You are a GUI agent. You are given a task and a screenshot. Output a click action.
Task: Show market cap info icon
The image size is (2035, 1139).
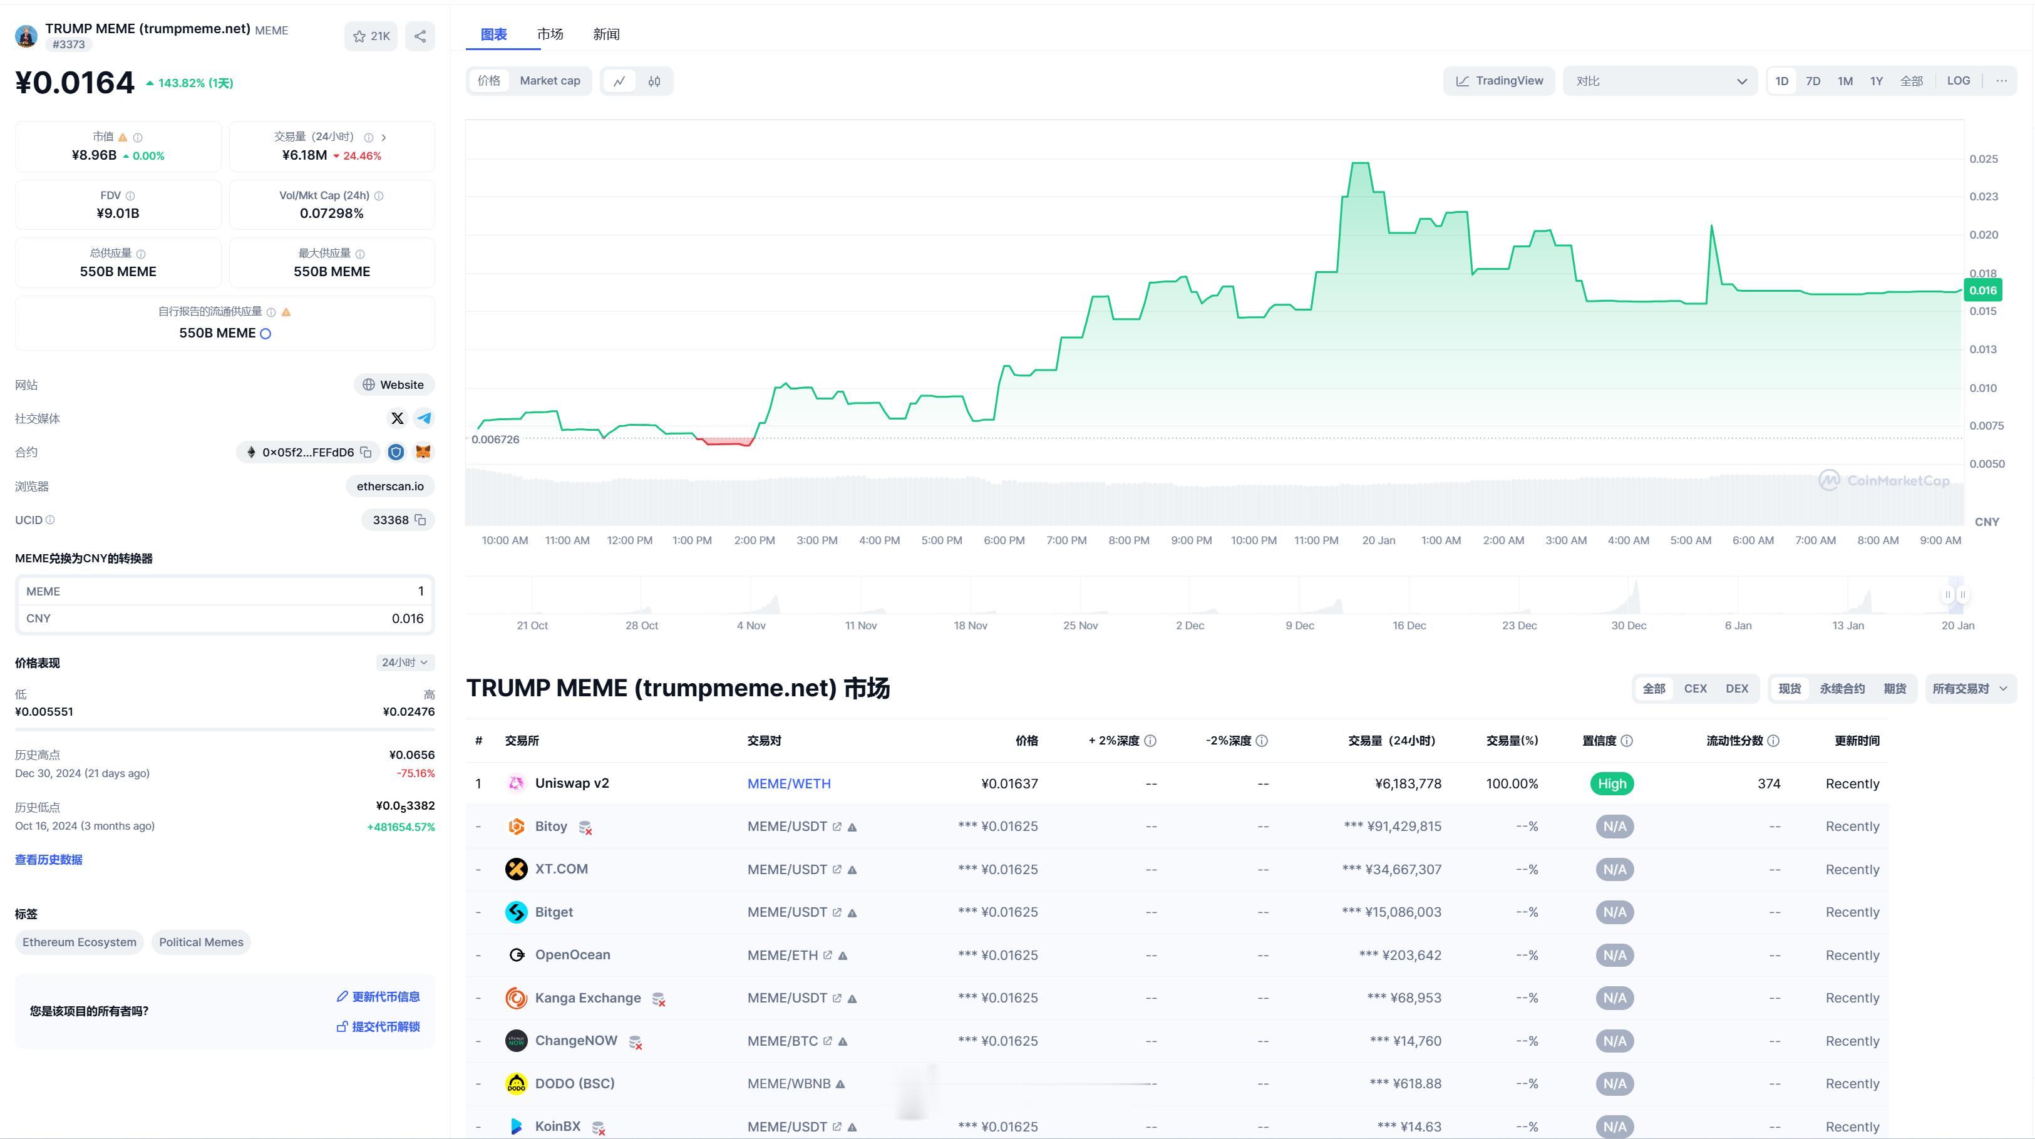tap(138, 137)
